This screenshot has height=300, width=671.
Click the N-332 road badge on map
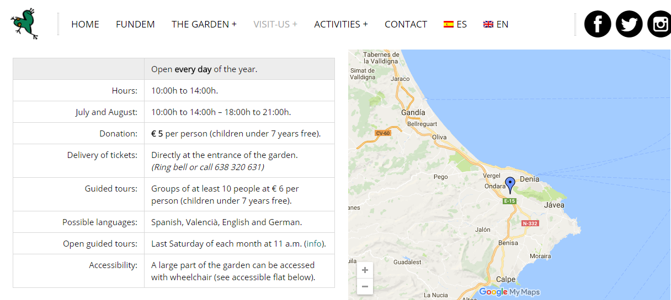[x=530, y=223]
